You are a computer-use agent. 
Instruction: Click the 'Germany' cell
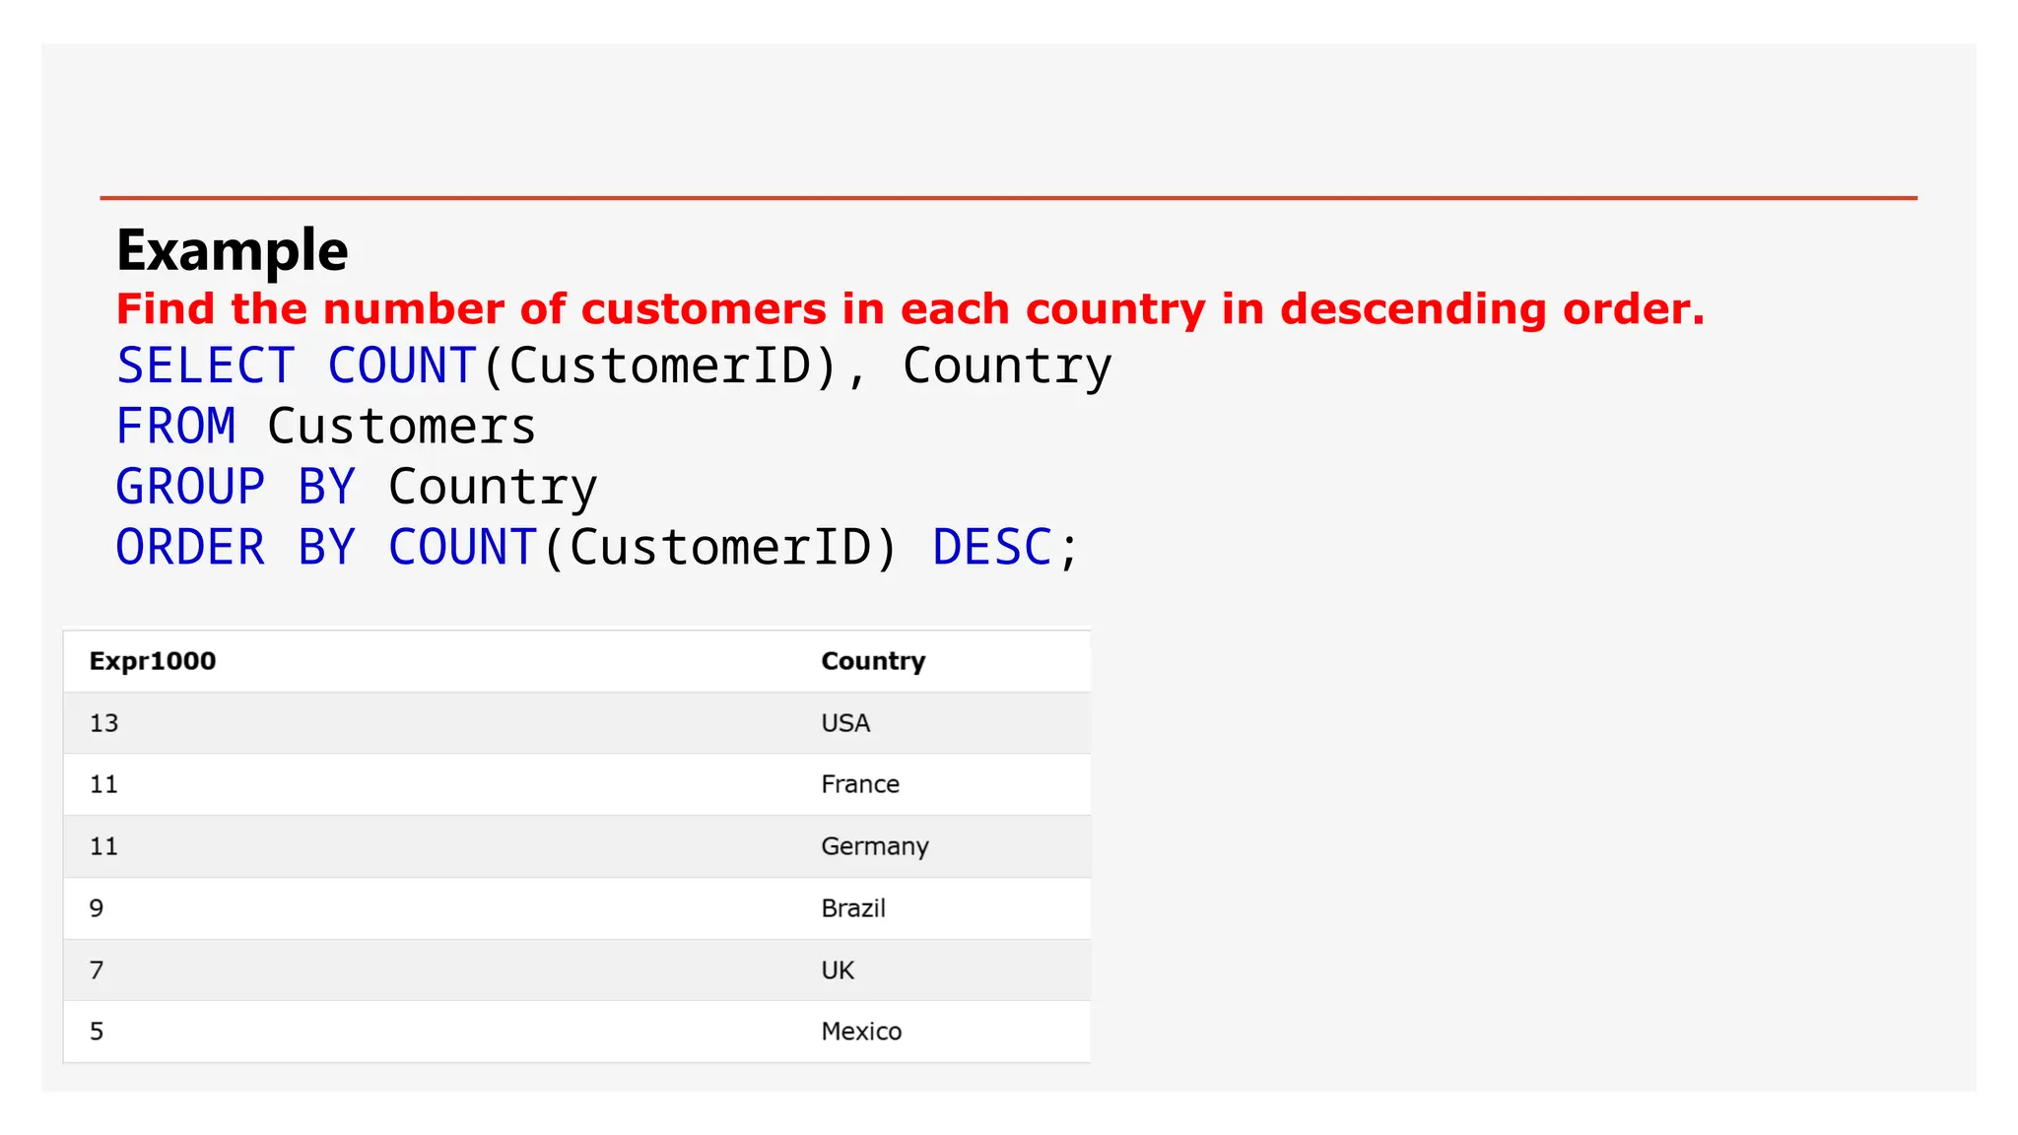tap(875, 847)
